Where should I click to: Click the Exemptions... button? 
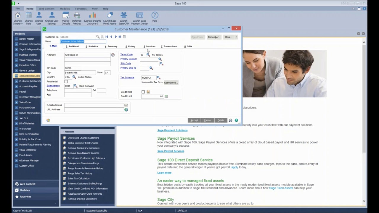click(x=171, y=83)
